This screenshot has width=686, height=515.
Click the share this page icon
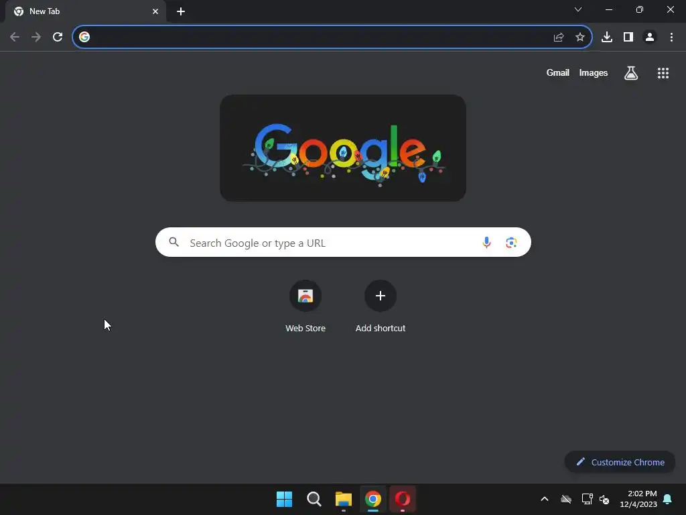tap(559, 38)
